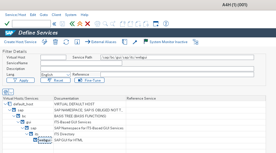
Task: Click the transaction command input field
Action: (x=31, y=24)
